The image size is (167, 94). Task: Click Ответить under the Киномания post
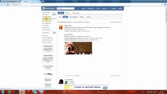(x=77, y=76)
